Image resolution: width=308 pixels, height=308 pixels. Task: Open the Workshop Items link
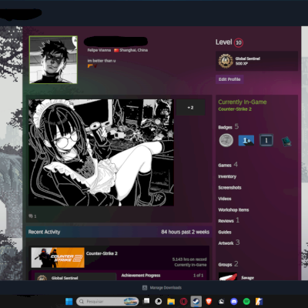(233, 209)
